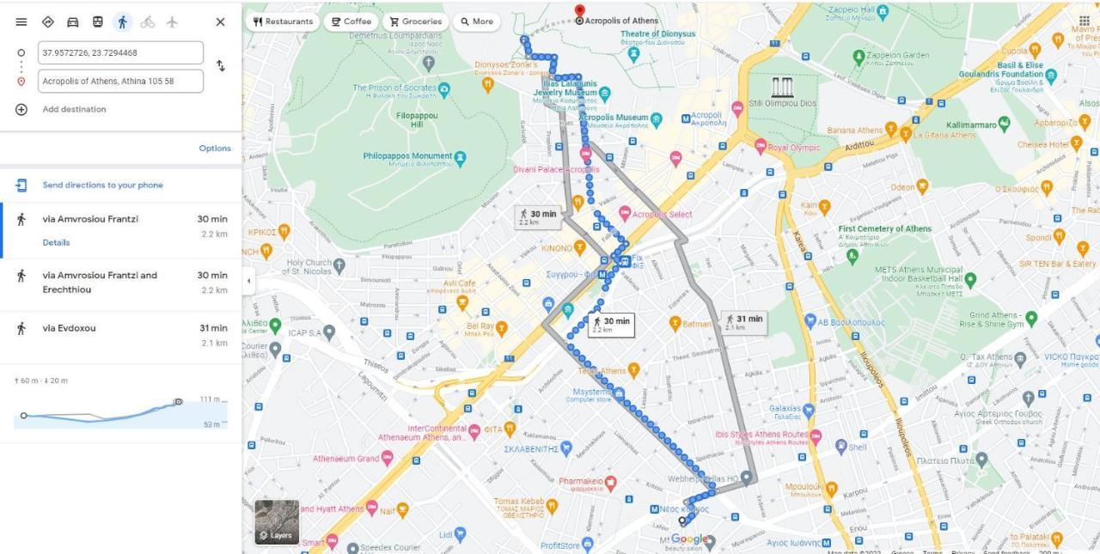Open More search categories
This screenshot has width=1100, height=554.
click(x=476, y=21)
